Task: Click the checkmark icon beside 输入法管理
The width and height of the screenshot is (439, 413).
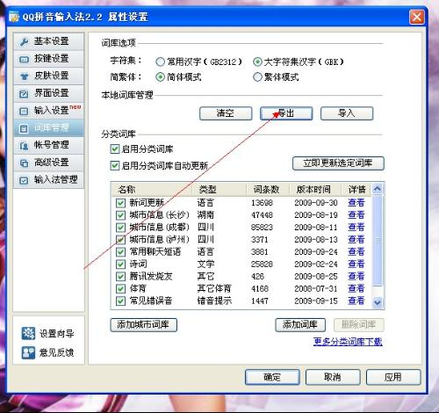Action: 24,180
